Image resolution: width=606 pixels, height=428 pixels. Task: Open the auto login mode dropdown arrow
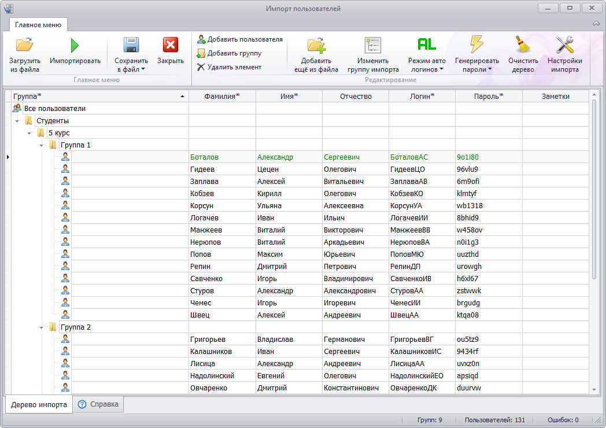click(441, 69)
